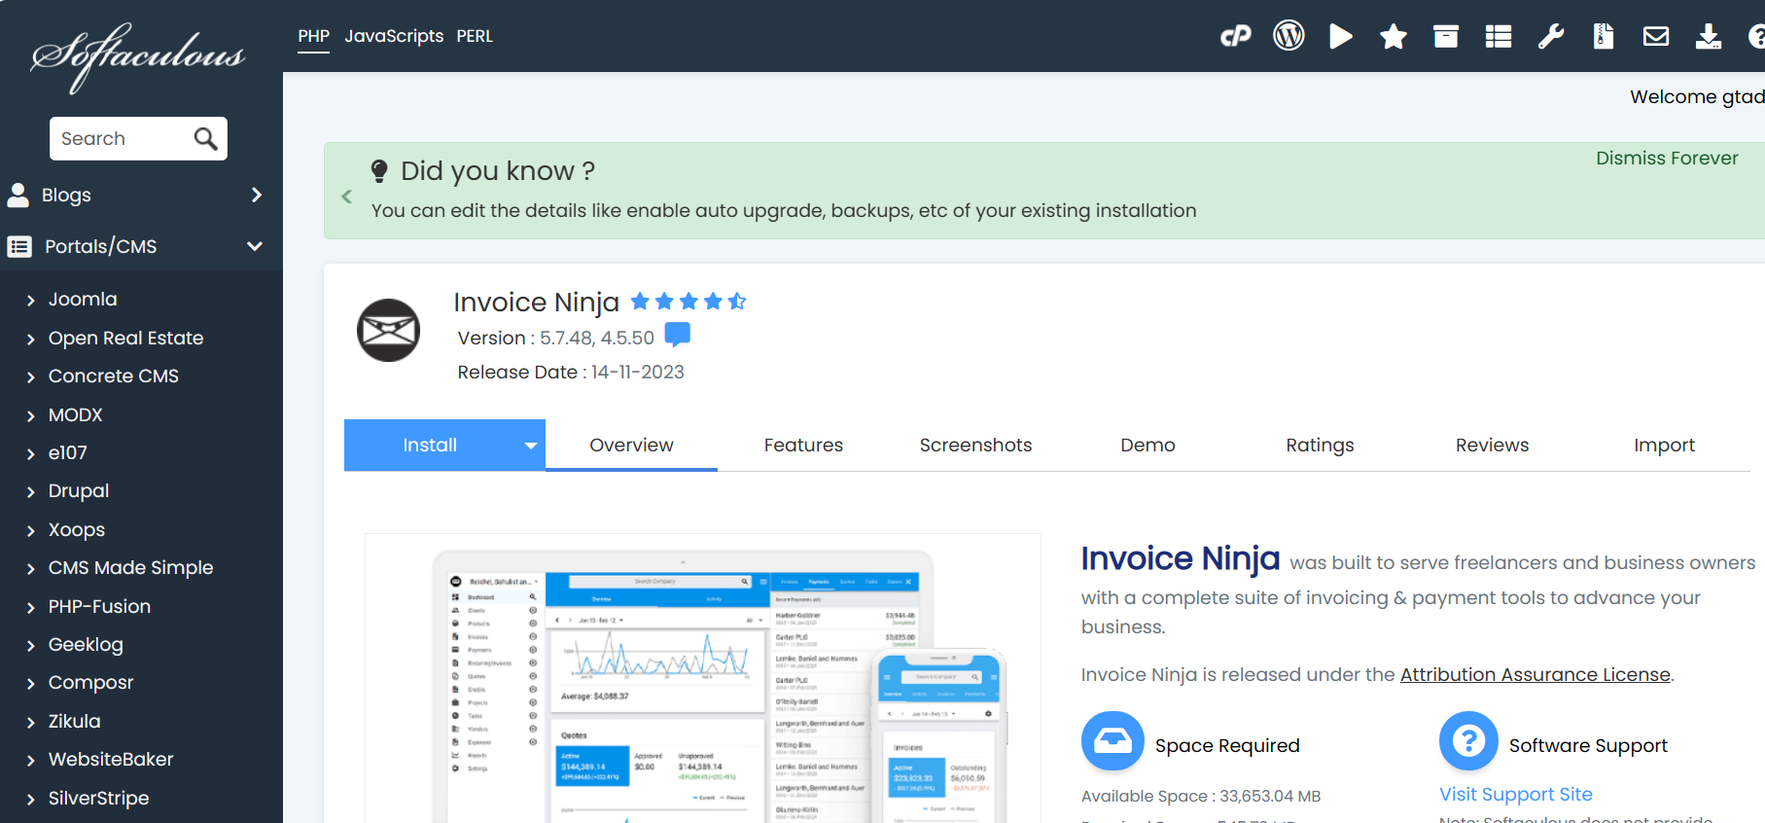This screenshot has width=1765, height=823.
Task: Click the Software Support question icon
Action: (x=1469, y=741)
